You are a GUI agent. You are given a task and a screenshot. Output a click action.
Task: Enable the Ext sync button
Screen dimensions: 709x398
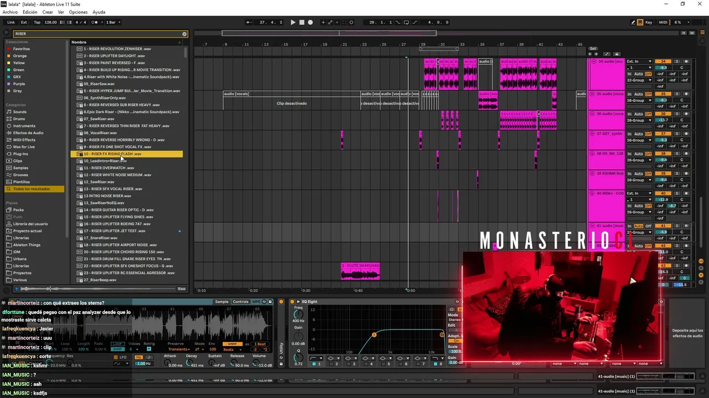coord(24,23)
